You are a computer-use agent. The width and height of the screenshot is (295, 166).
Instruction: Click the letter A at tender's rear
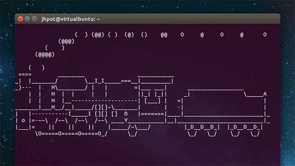pos(265,94)
